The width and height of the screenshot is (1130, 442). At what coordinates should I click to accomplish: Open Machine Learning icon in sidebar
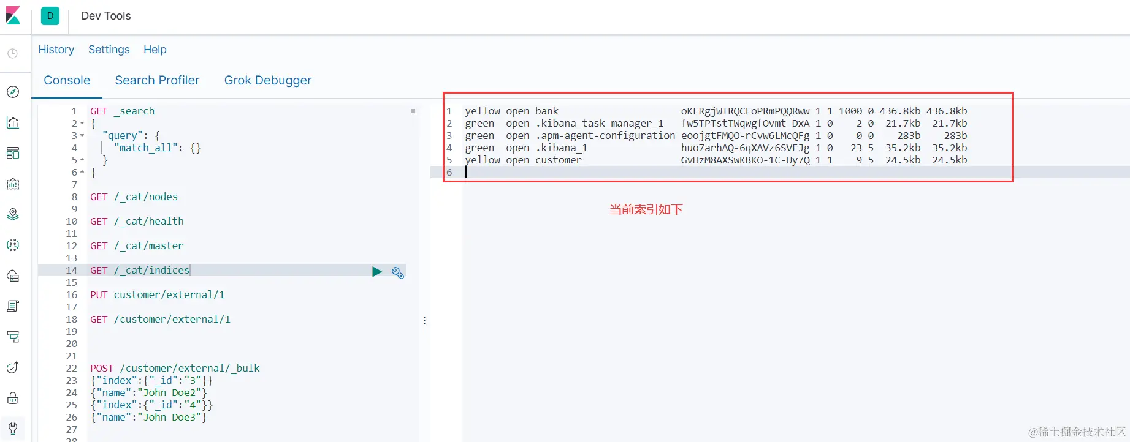(x=13, y=245)
